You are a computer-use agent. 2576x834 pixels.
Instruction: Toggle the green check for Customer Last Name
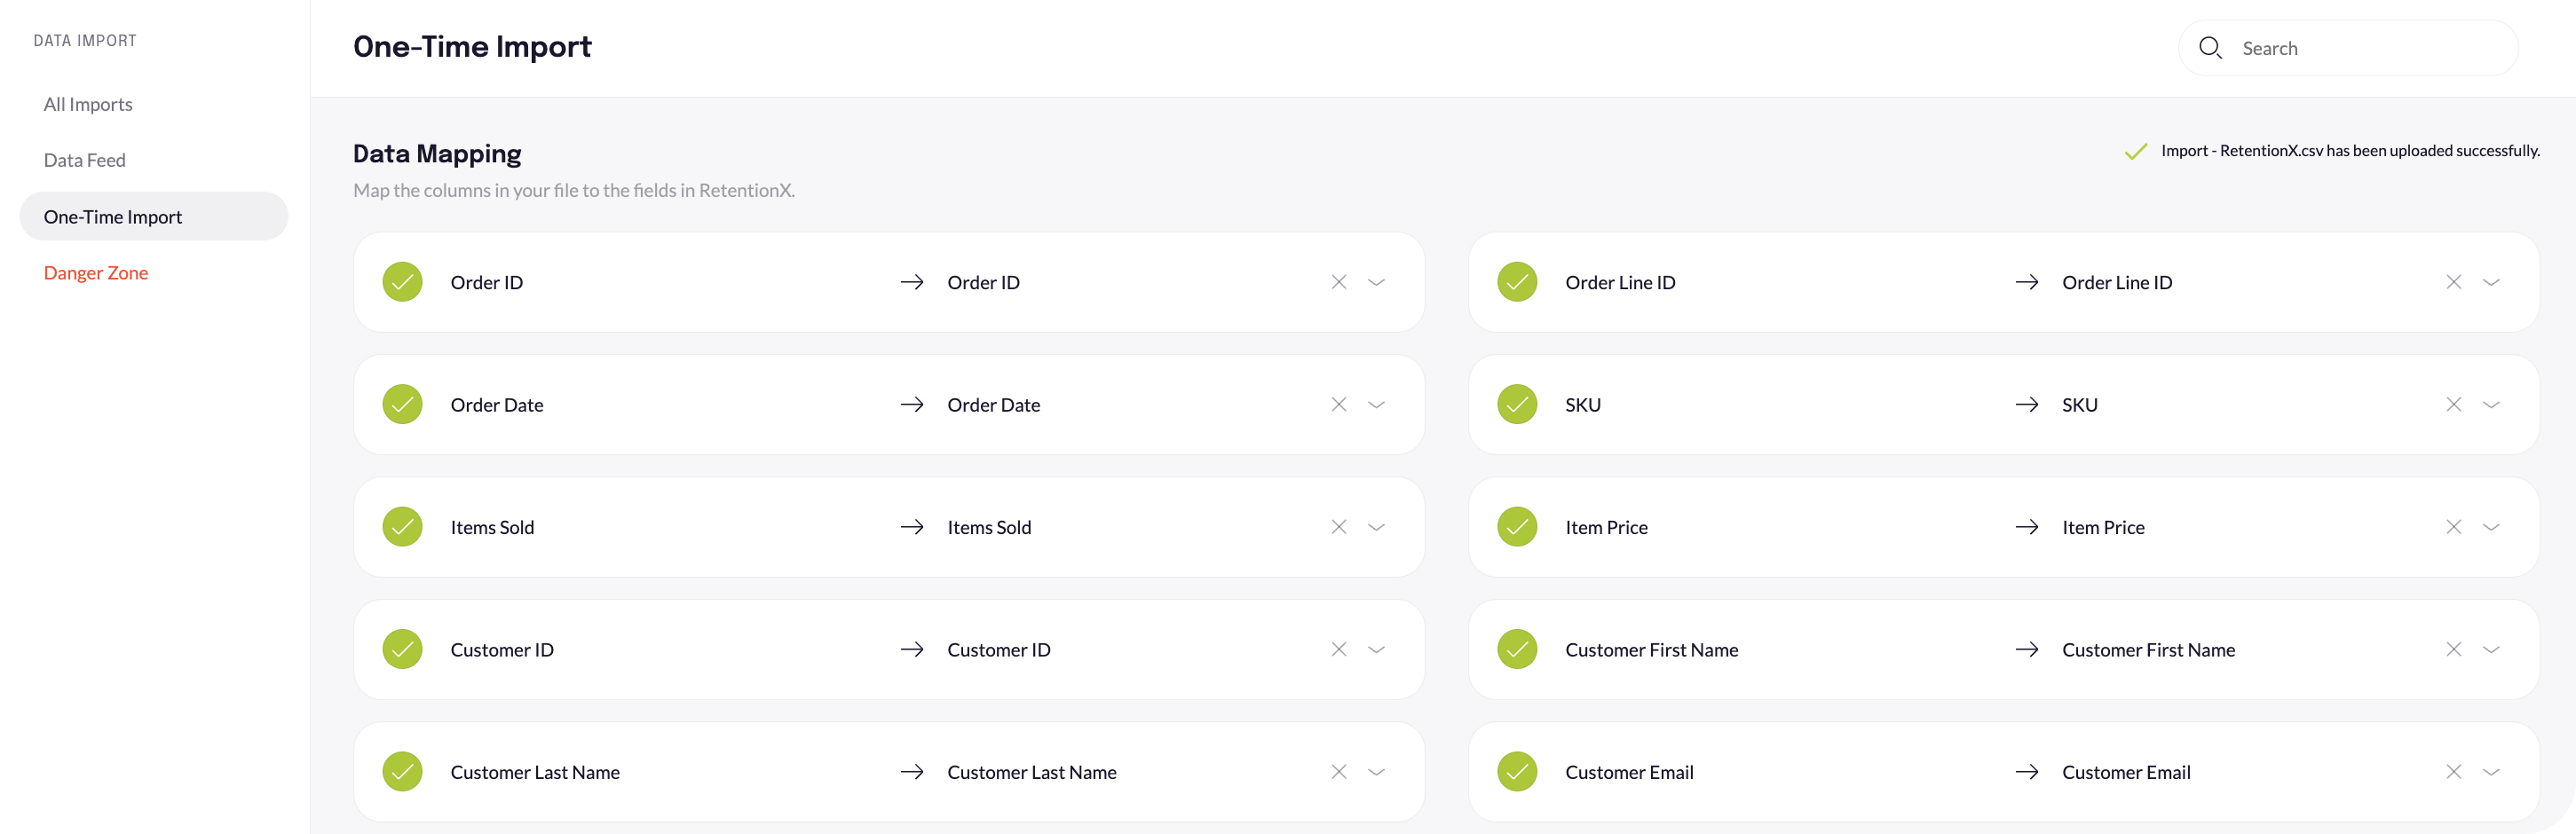[402, 772]
